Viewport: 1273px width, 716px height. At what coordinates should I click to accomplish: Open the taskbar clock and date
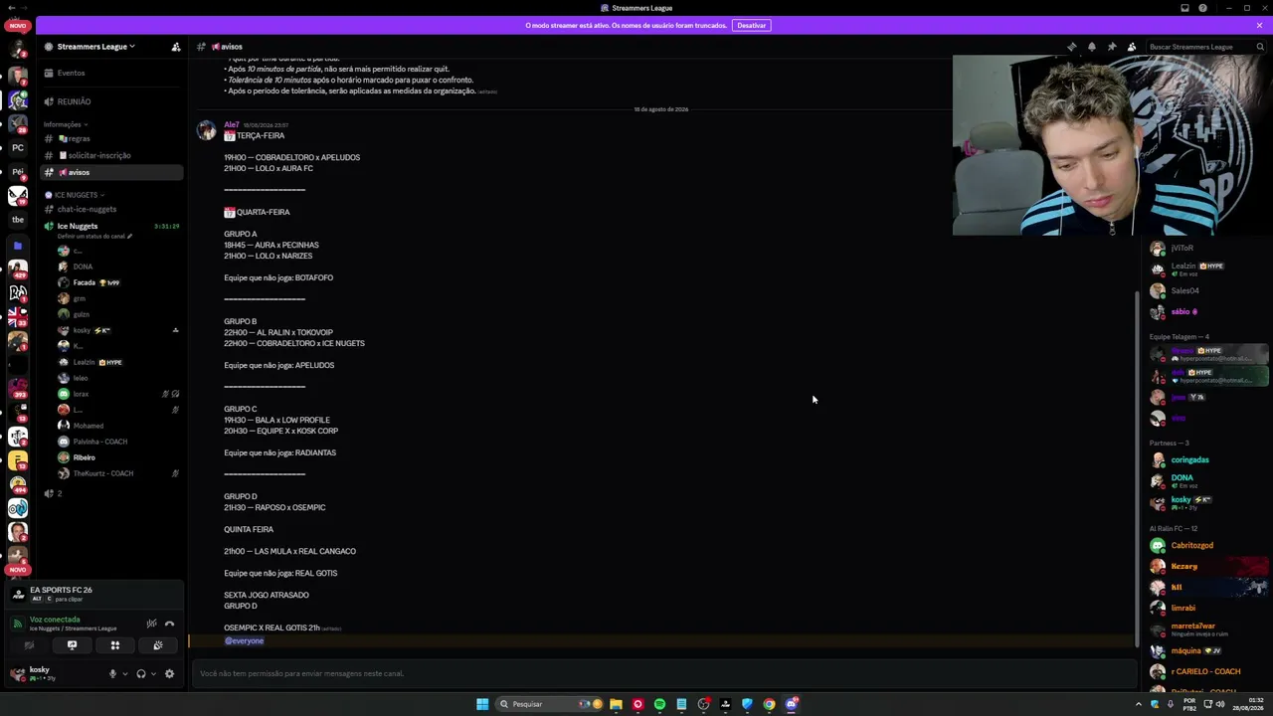click(1247, 704)
